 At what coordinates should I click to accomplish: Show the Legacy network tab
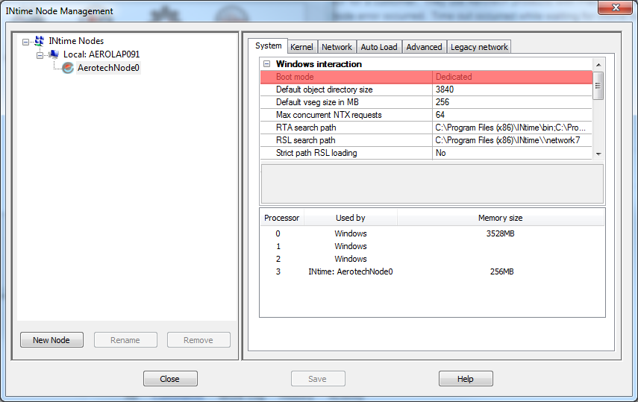479,47
